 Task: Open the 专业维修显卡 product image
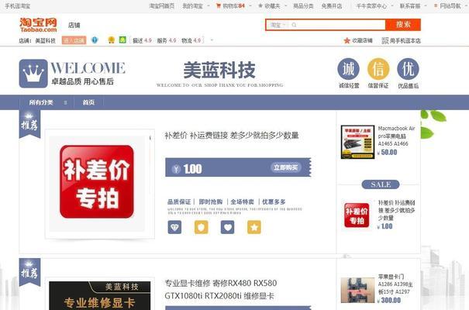pyautogui.click(x=99, y=295)
